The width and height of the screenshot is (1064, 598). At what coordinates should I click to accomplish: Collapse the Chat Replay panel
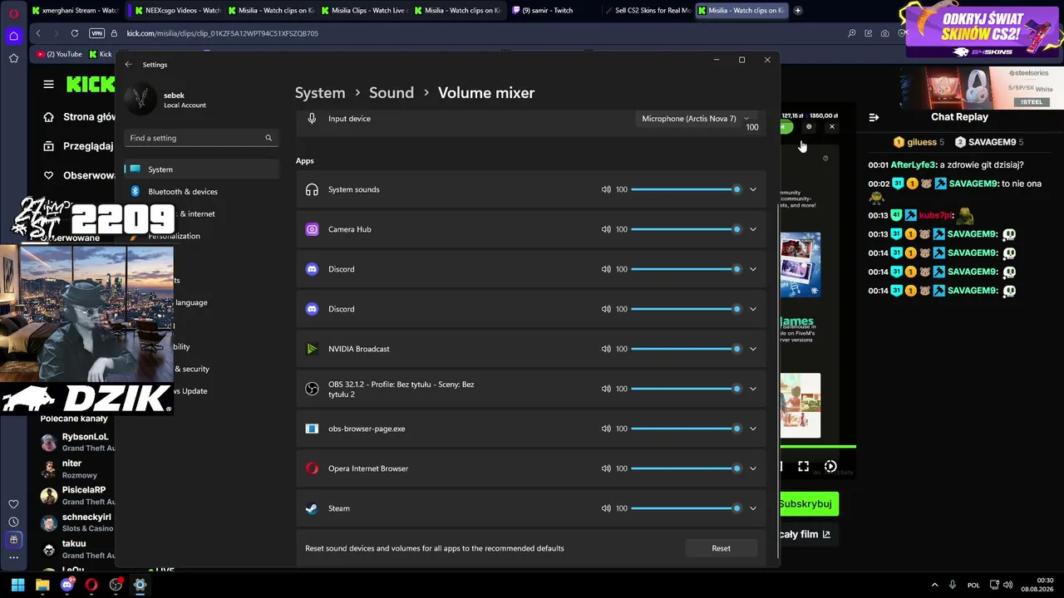click(x=874, y=117)
